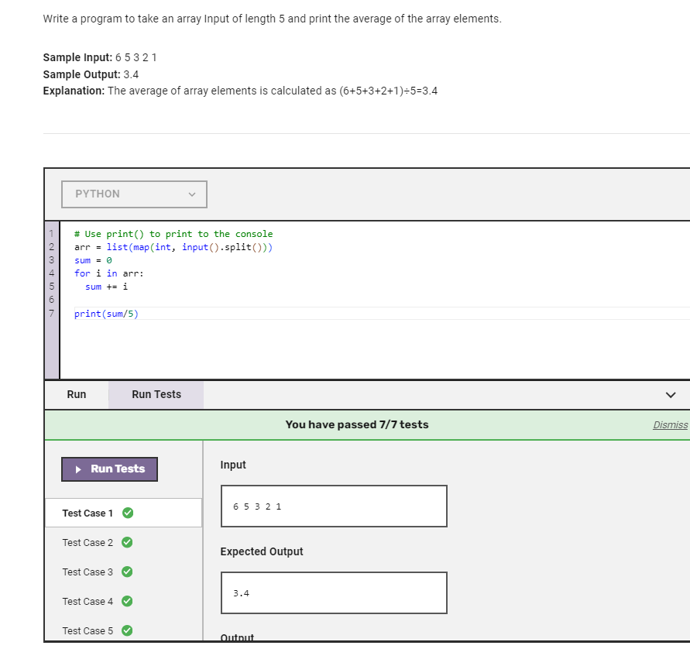Click the purple Run Tests button
Viewport: 690px width, 649px height.
(x=109, y=469)
